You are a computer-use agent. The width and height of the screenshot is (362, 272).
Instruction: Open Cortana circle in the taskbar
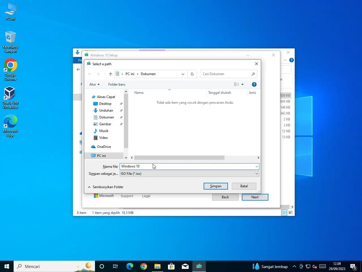pos(102,266)
